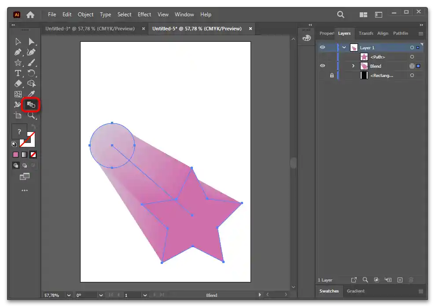
Task: Select the Blend tool highlighted in the toolbar
Action: click(31, 105)
